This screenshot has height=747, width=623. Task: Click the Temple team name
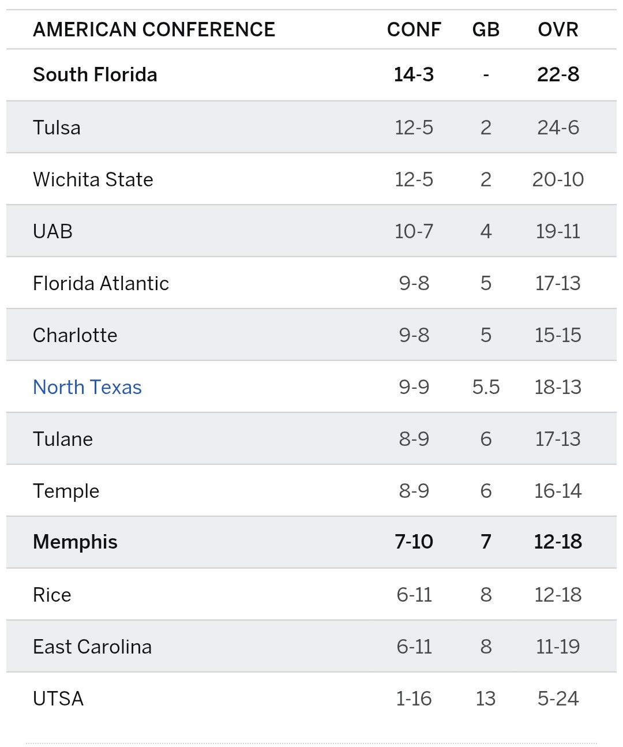point(66,491)
